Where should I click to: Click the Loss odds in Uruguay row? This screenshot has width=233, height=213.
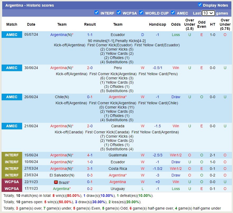(x=176, y=189)
